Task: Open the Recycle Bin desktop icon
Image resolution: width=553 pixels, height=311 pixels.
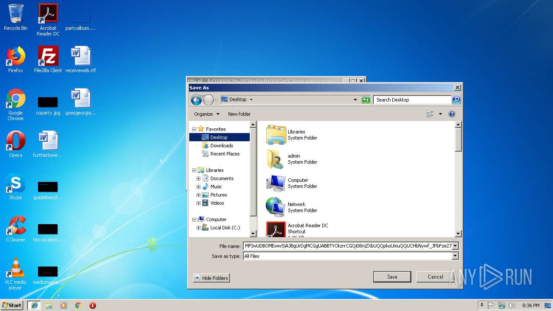Action: pos(16,17)
